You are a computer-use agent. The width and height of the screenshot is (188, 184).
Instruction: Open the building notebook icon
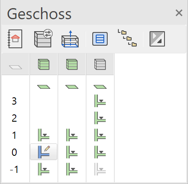coord(15,39)
